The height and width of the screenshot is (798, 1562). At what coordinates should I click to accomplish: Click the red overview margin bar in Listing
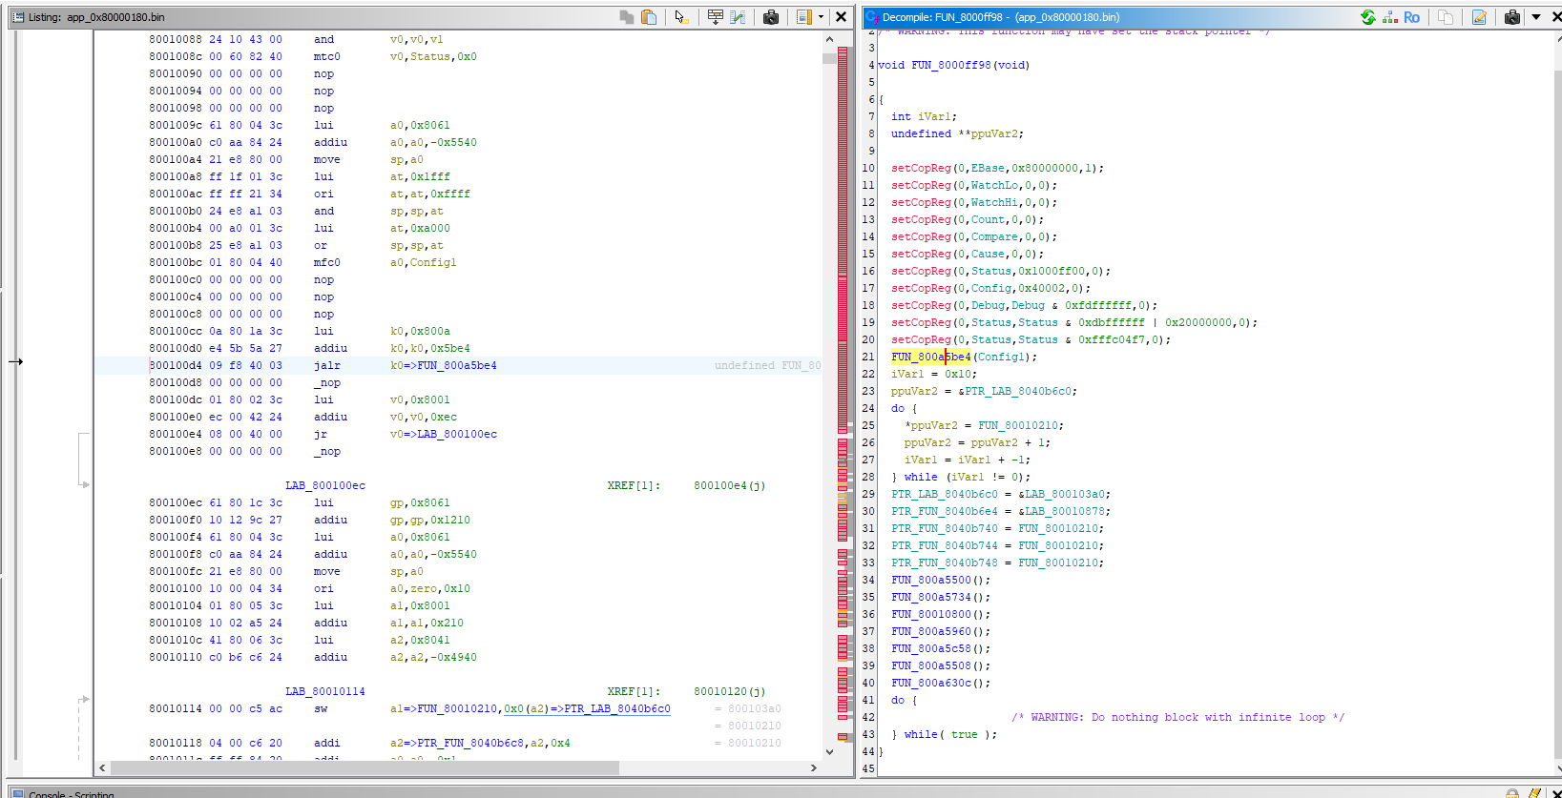click(843, 238)
